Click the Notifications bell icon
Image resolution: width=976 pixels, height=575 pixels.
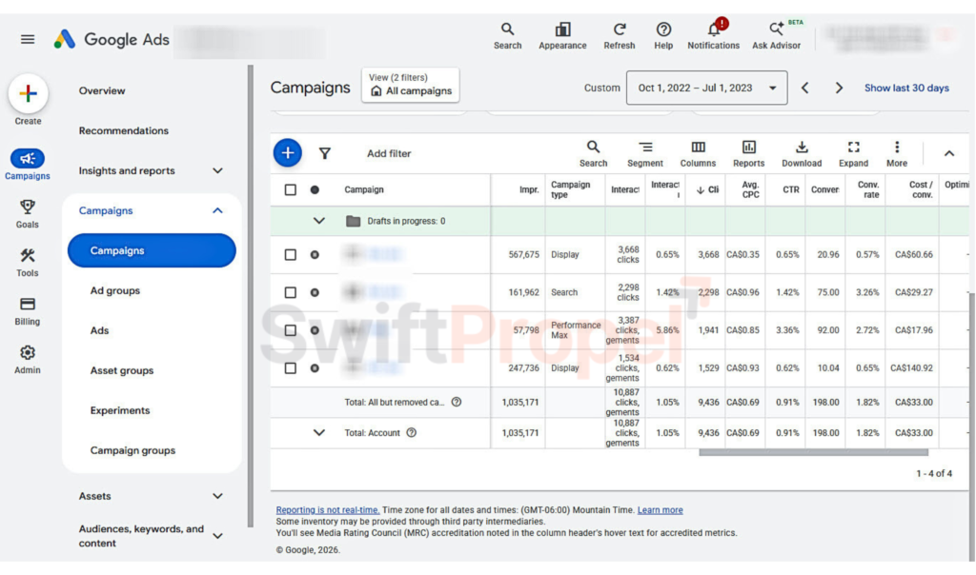[x=713, y=30]
